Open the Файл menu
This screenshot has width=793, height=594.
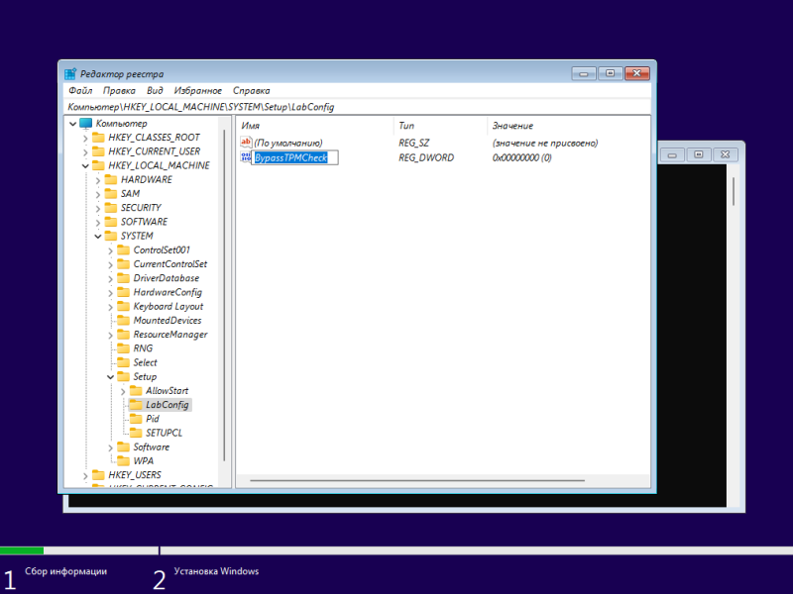[80, 90]
